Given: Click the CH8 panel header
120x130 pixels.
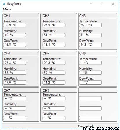Looking at the screenshot, I should [x=59, y=90].
